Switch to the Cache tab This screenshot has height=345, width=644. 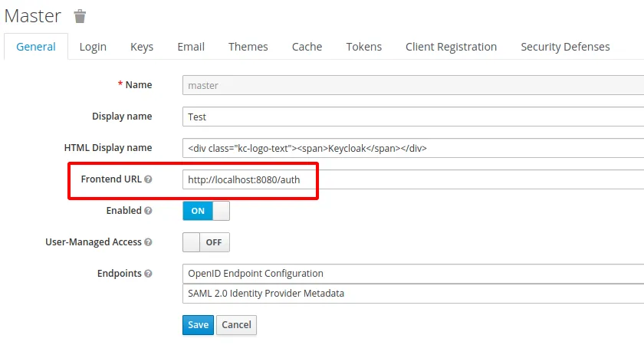[x=307, y=47]
